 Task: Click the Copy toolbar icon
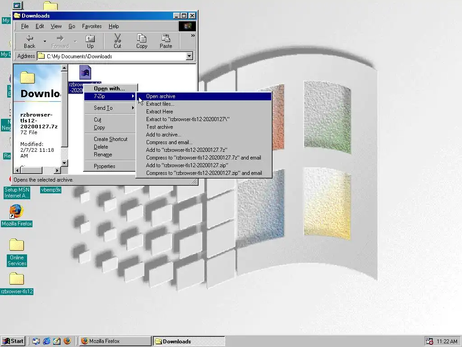tap(142, 41)
